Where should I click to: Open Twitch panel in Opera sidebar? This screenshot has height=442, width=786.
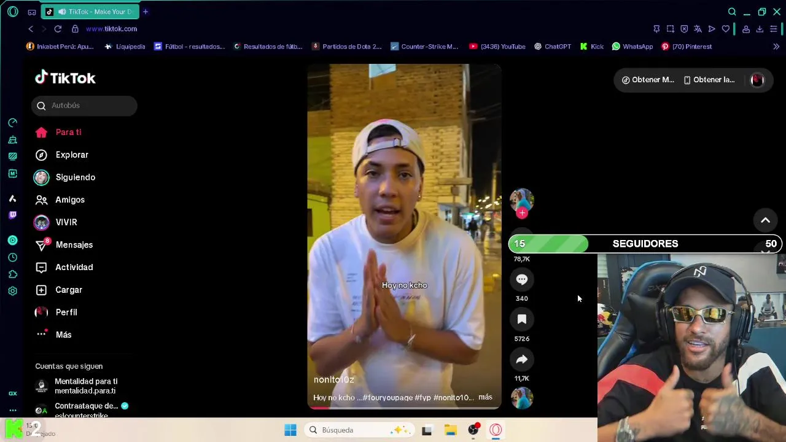click(12, 215)
